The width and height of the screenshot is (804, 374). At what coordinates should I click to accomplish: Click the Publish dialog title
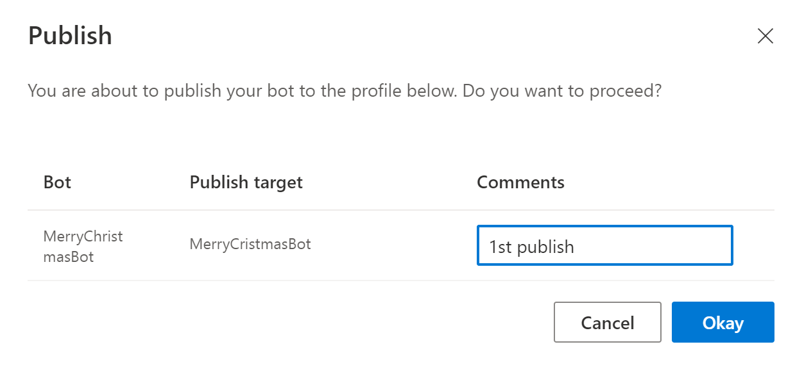(70, 36)
